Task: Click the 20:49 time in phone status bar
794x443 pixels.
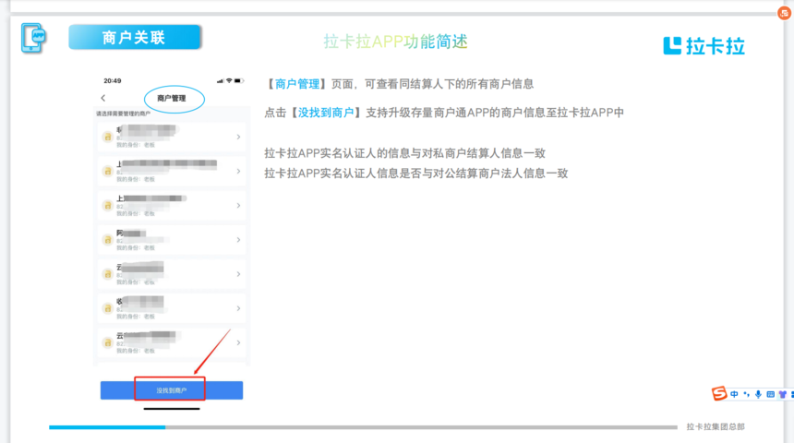Action: pyautogui.click(x=113, y=81)
